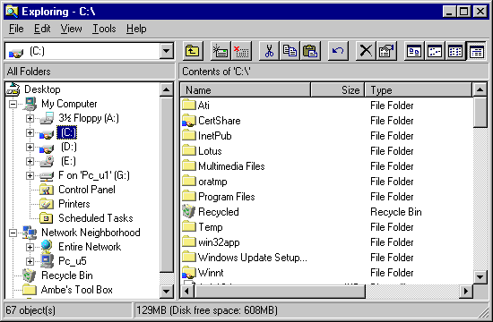Expand F on 'Pc_u1' (G:) node

(30, 175)
